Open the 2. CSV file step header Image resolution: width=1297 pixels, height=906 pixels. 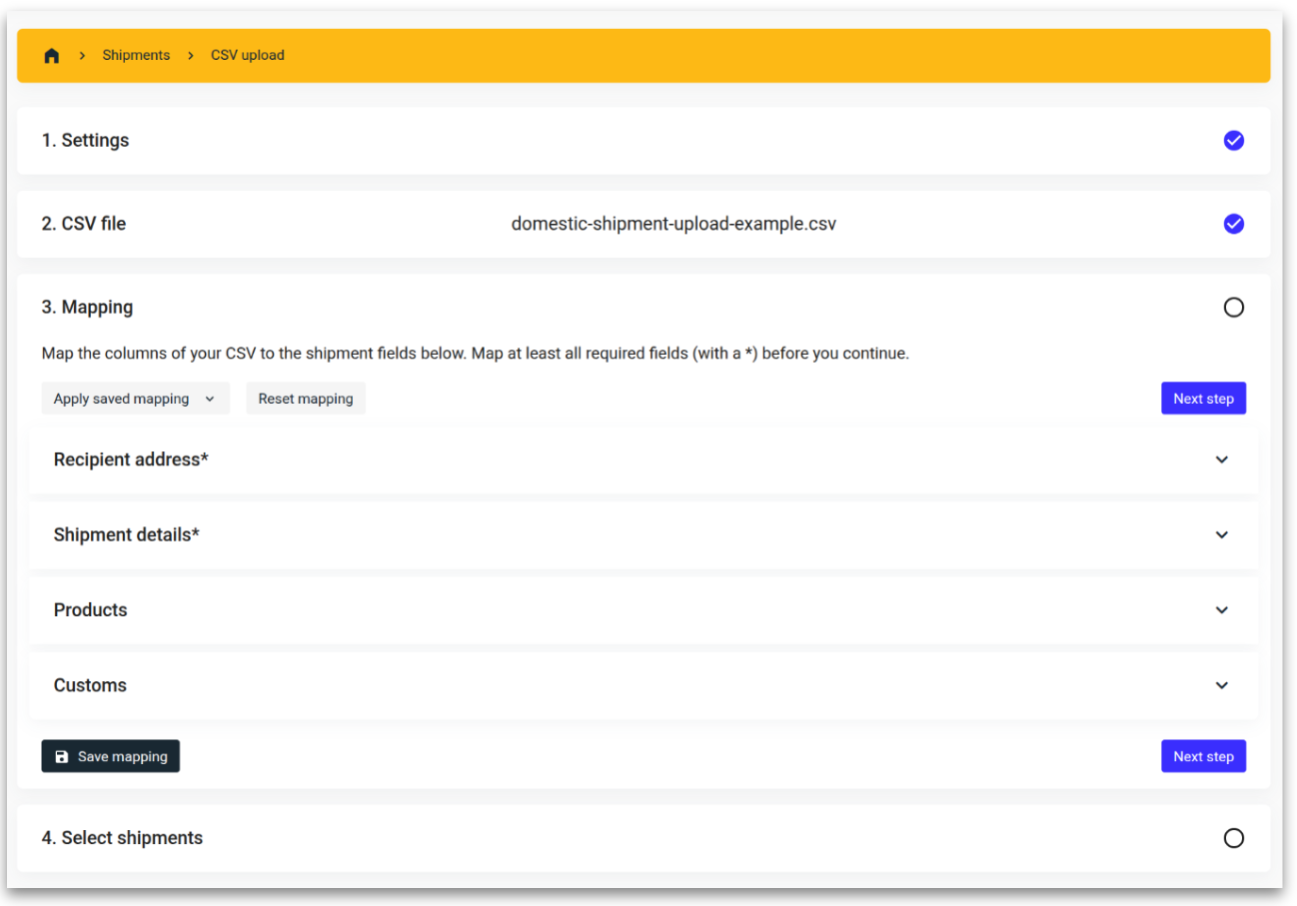pos(84,224)
